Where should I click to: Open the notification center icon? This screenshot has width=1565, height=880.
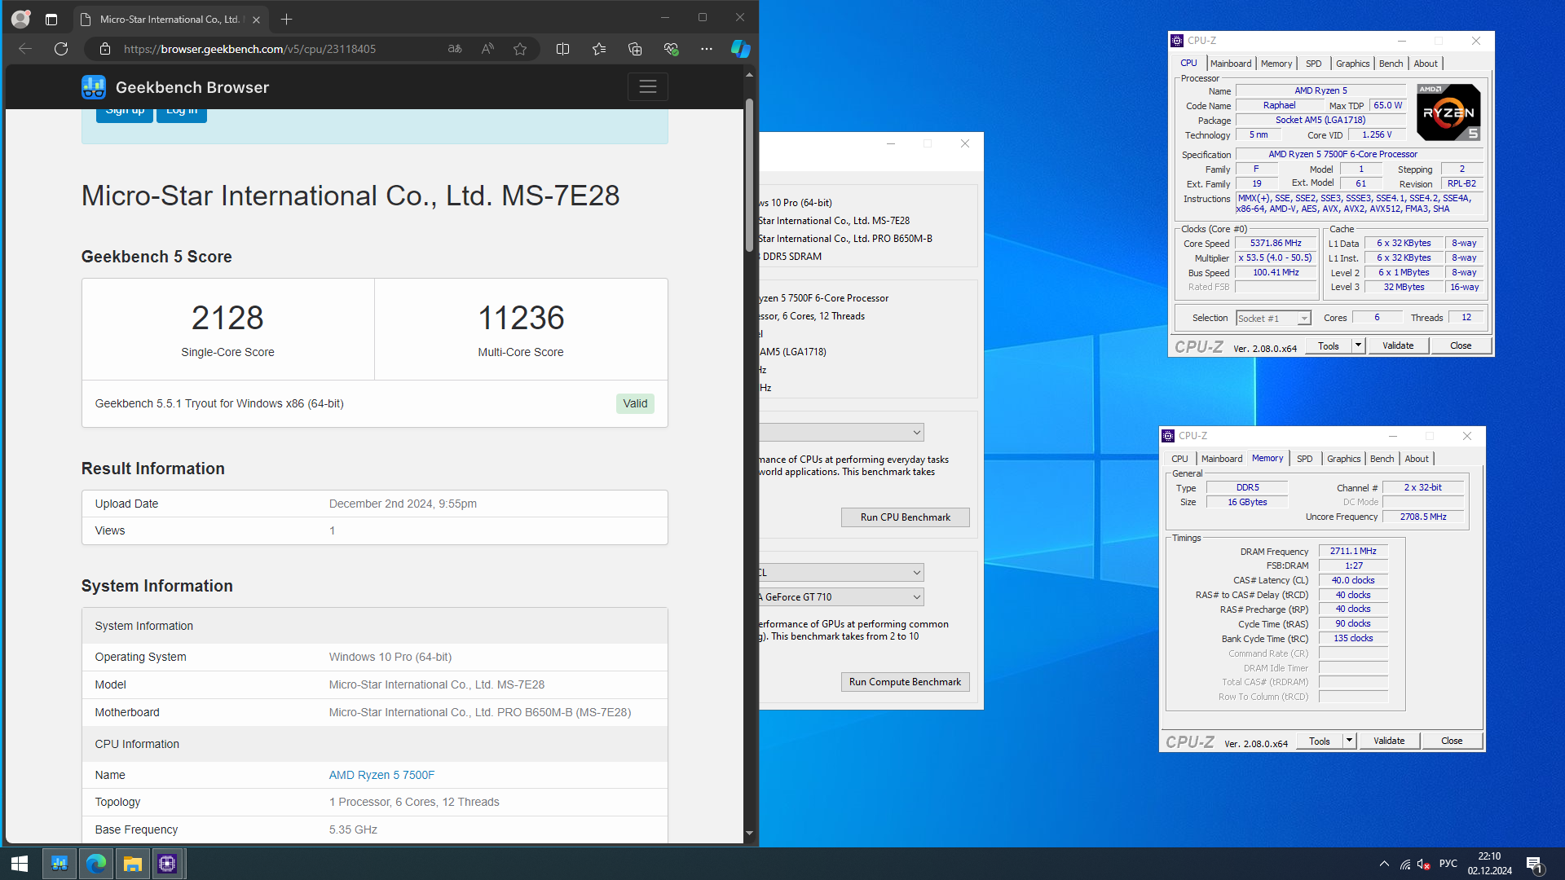(x=1535, y=865)
